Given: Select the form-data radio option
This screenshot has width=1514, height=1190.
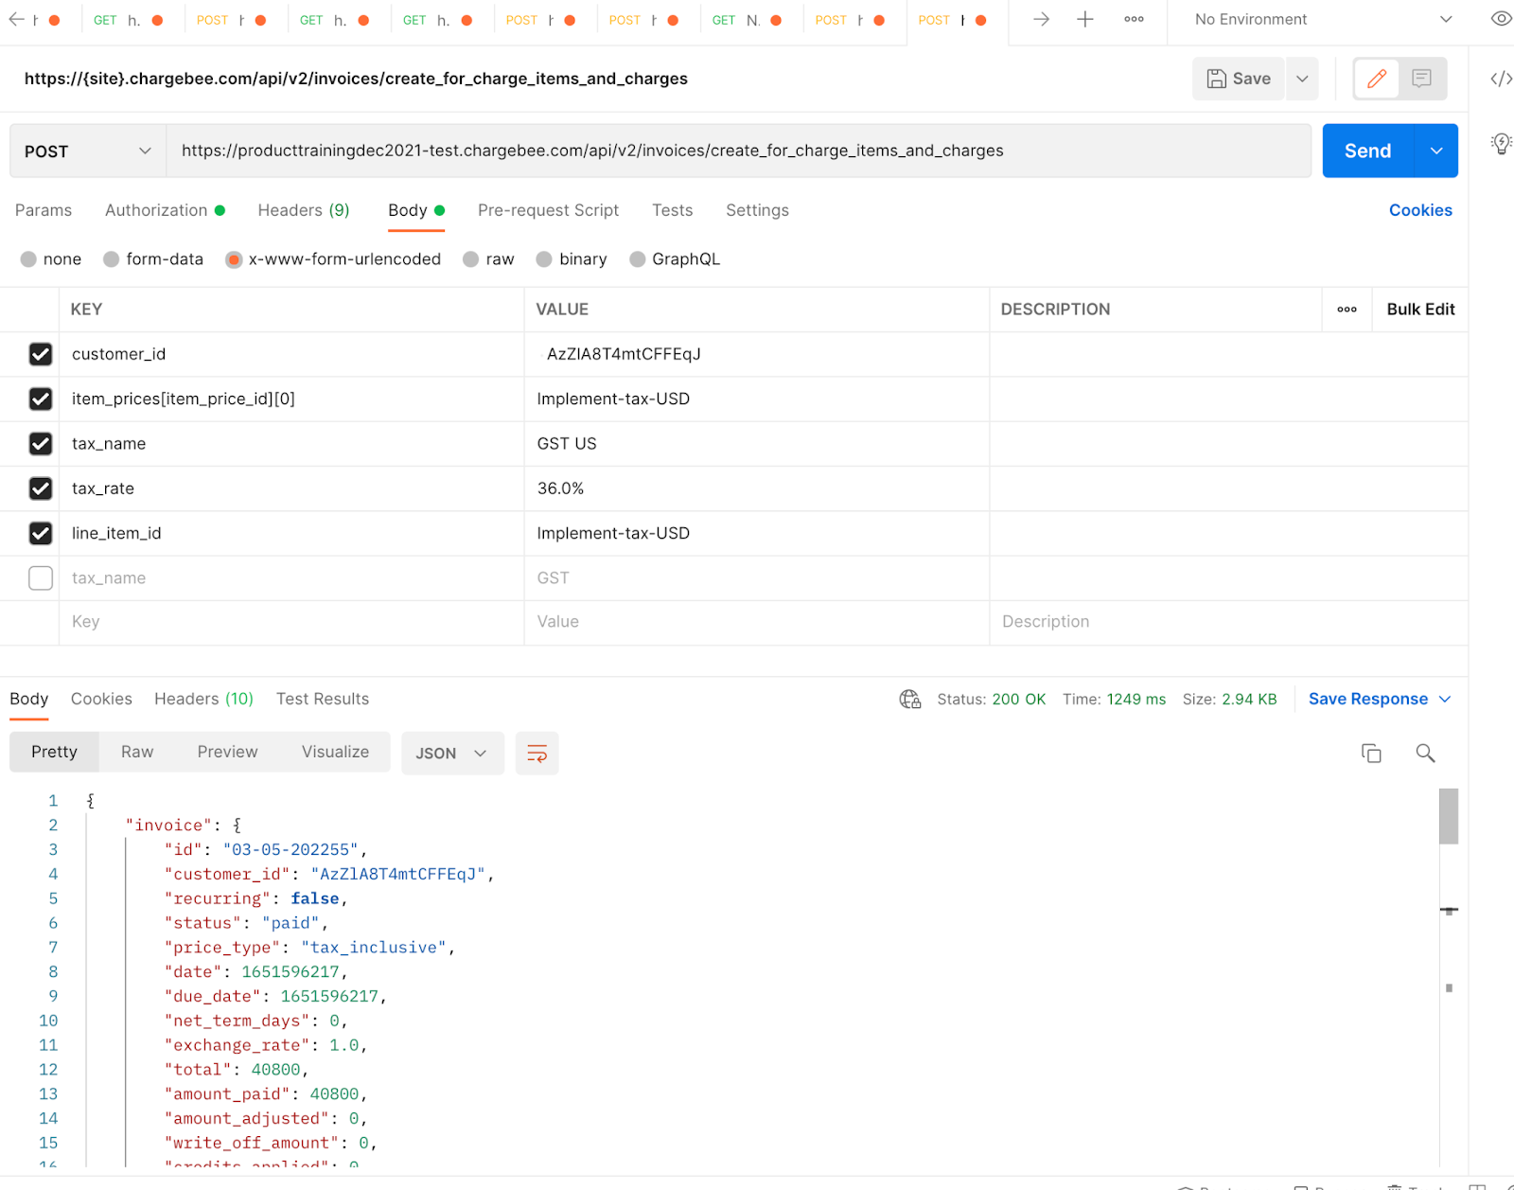Looking at the screenshot, I should click(x=112, y=259).
